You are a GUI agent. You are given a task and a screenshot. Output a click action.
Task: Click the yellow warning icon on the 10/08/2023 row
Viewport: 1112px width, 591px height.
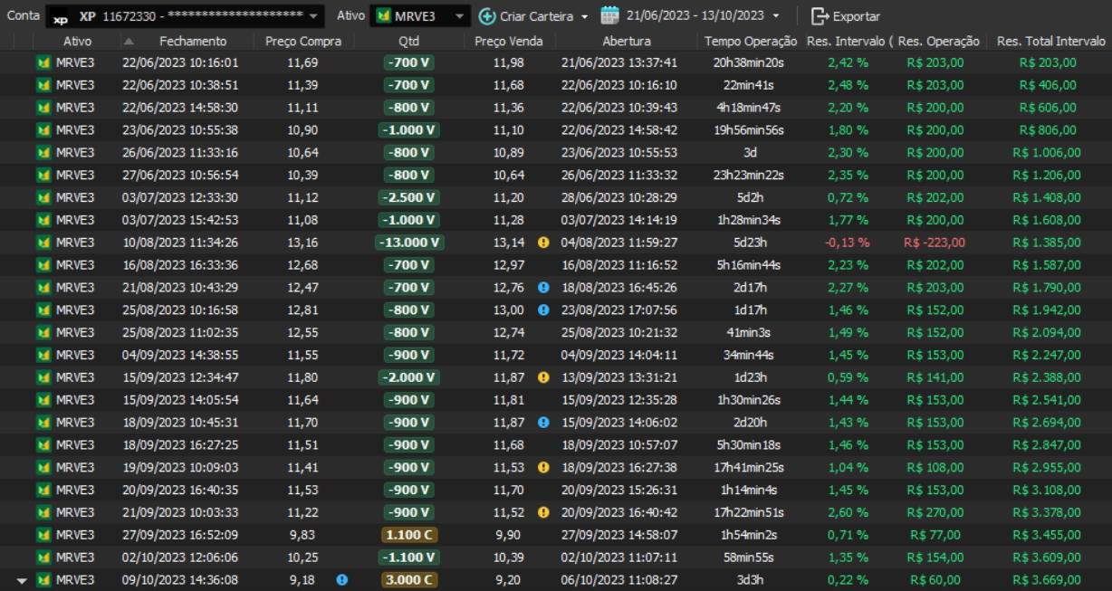(x=543, y=243)
